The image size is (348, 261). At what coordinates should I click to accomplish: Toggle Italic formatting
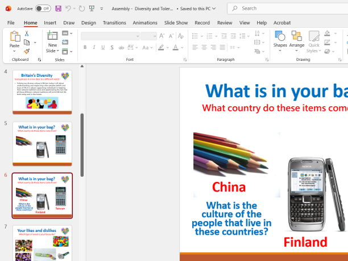[x=94, y=47]
